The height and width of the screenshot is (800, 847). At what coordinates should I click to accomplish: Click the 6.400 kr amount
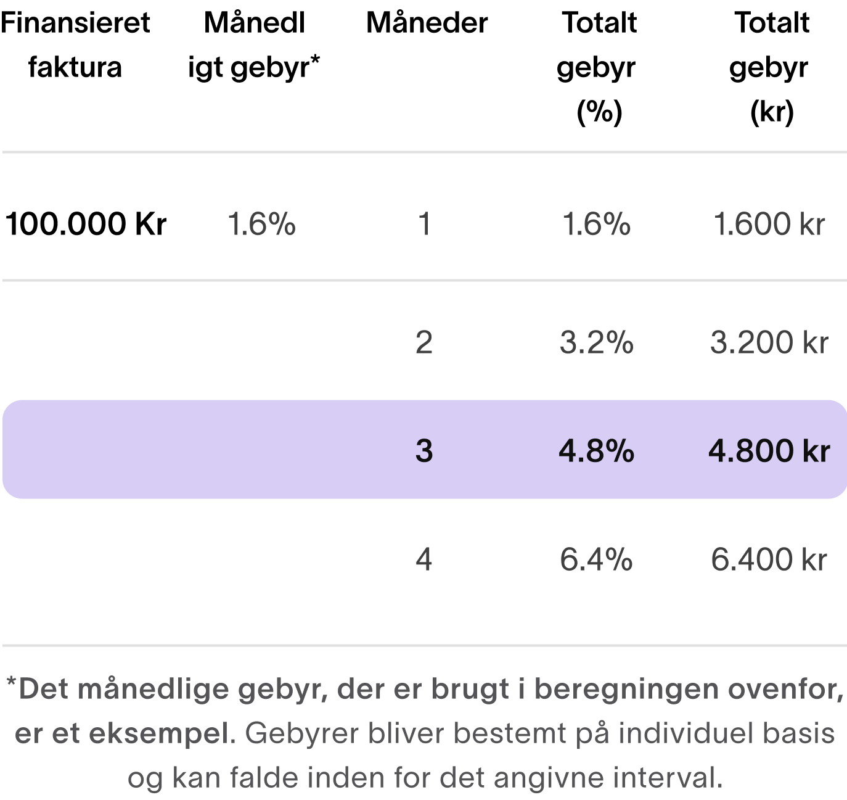click(769, 560)
